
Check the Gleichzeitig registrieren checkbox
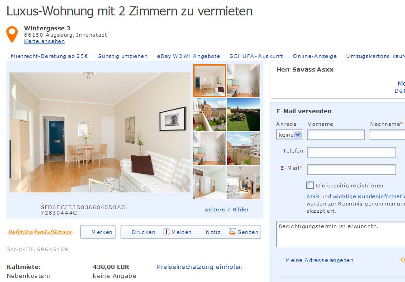(310, 185)
